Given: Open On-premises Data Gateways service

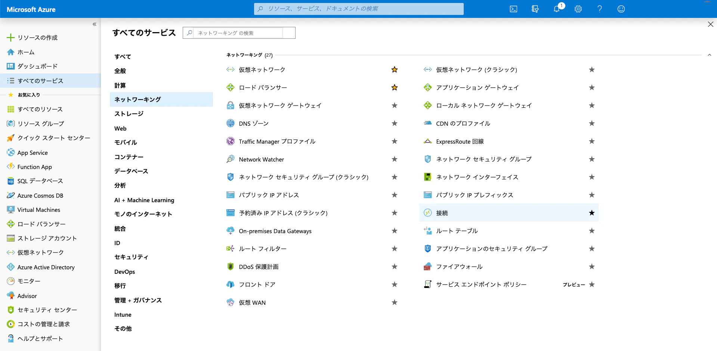Looking at the screenshot, I should click(275, 231).
